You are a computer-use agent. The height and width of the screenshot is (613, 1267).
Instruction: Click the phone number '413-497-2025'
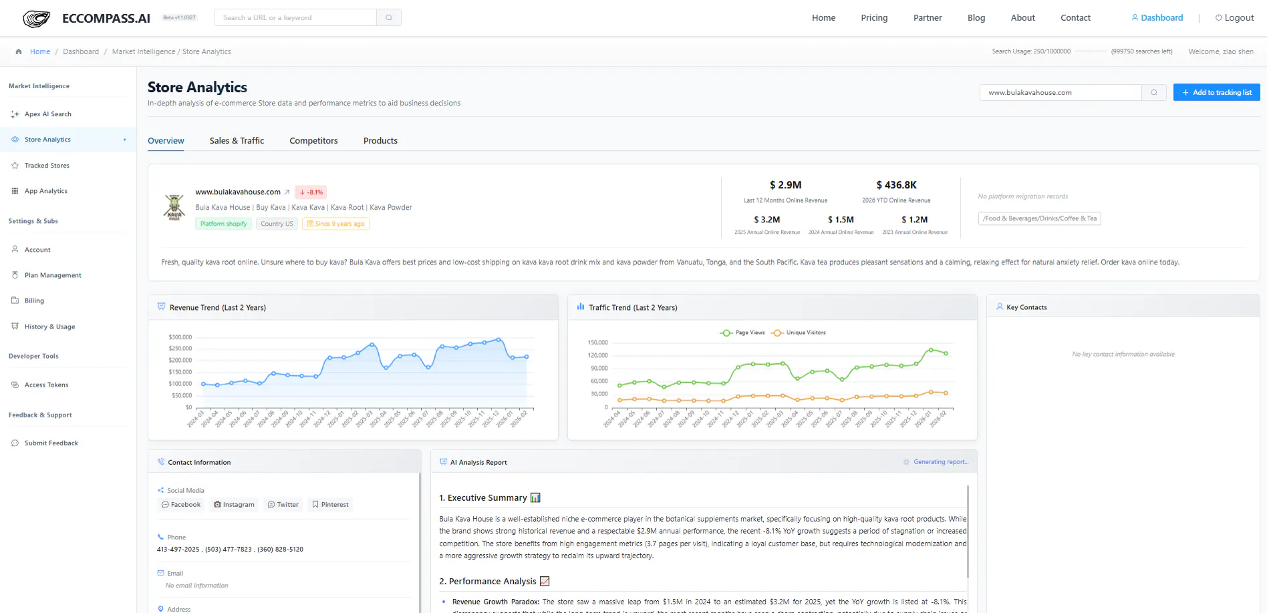click(x=178, y=550)
